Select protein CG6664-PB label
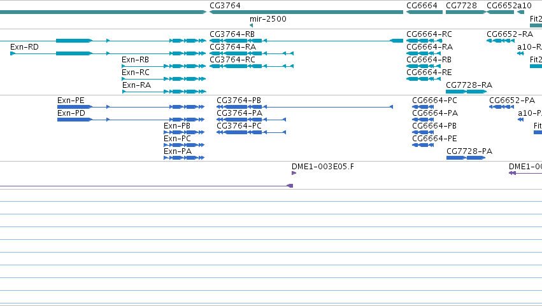542x306 pixels. (434, 126)
